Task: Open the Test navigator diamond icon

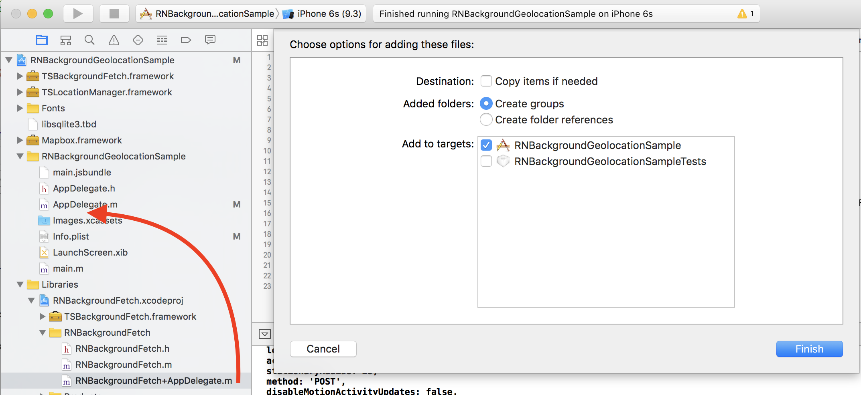Action: [138, 40]
